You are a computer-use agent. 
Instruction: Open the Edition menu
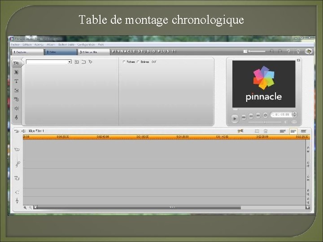(27, 45)
